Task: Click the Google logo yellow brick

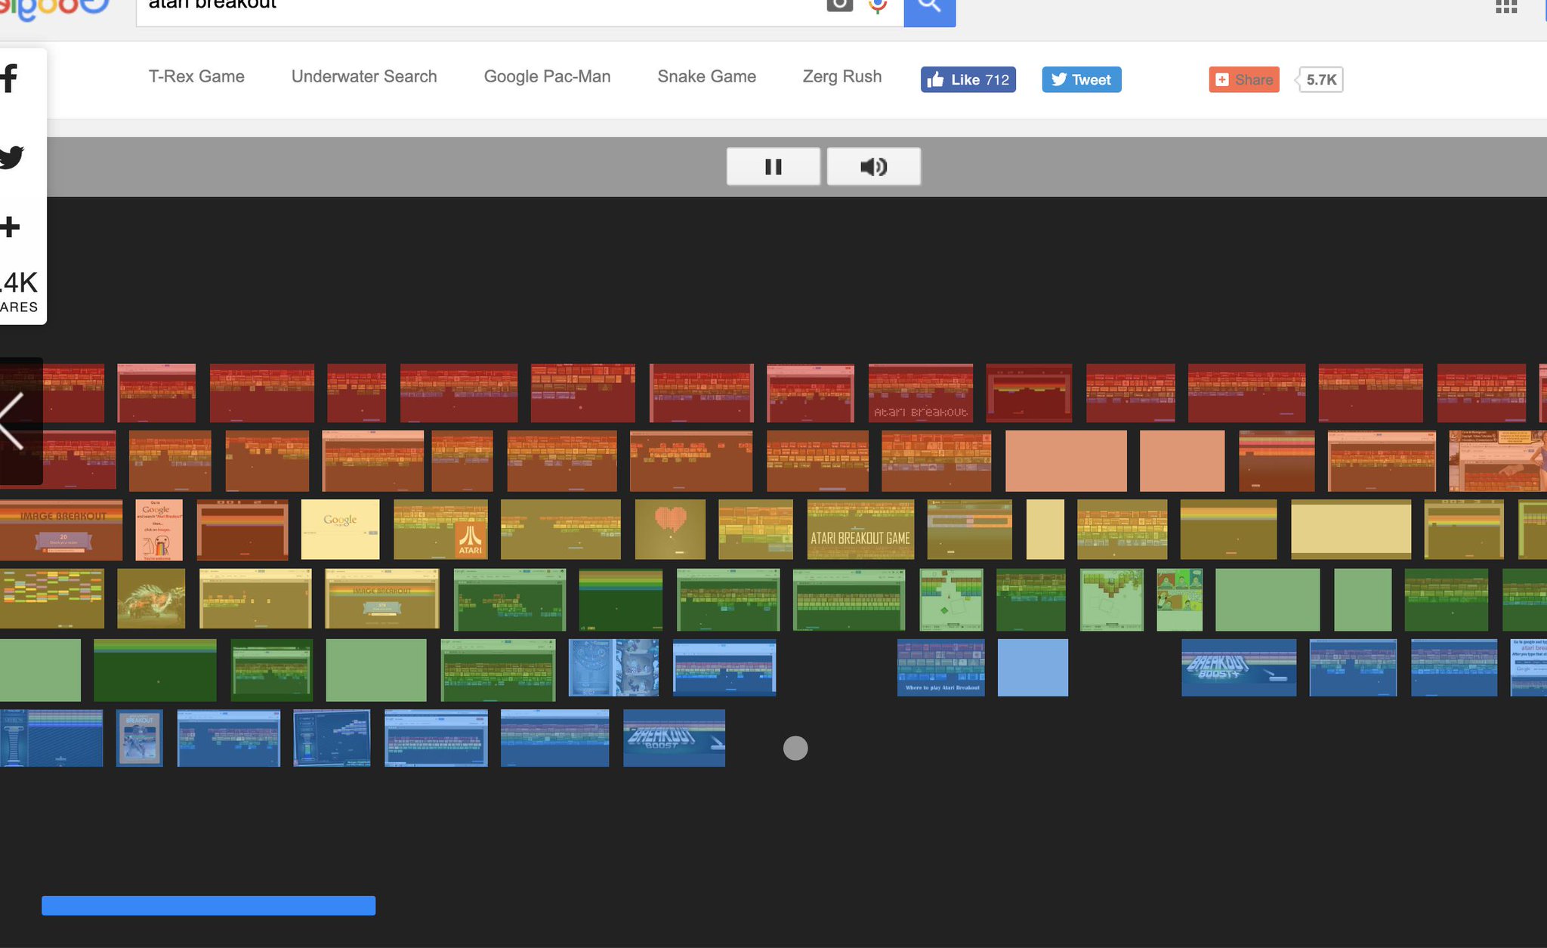Action: [340, 529]
